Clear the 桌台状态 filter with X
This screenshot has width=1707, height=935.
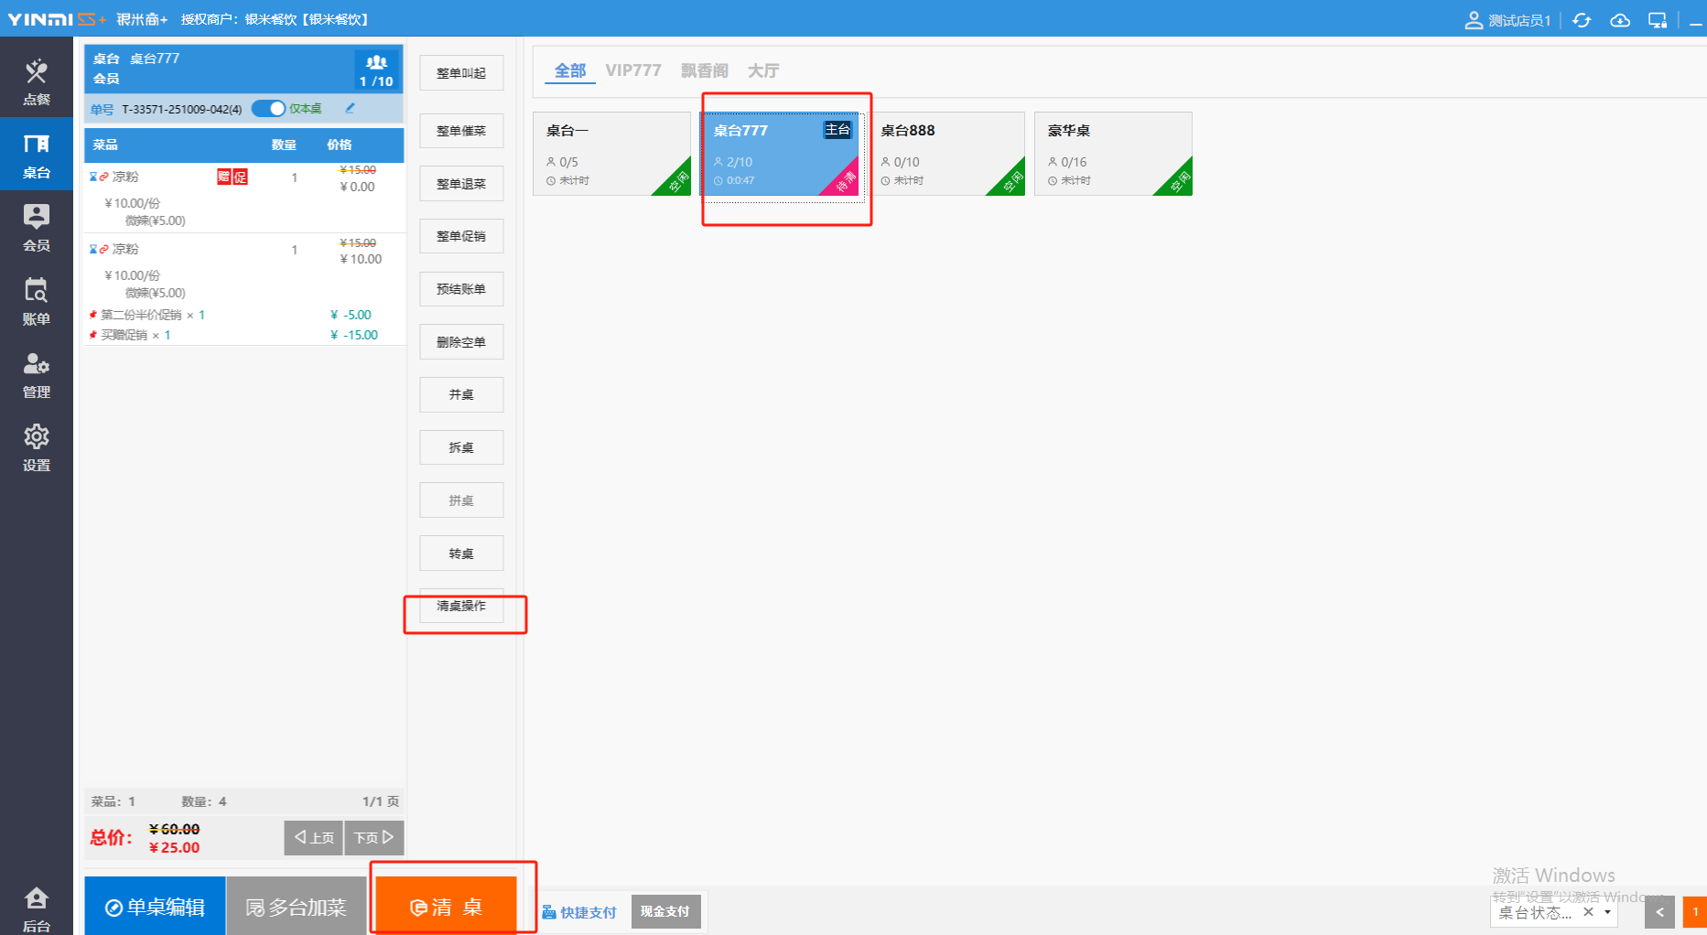[1588, 912]
